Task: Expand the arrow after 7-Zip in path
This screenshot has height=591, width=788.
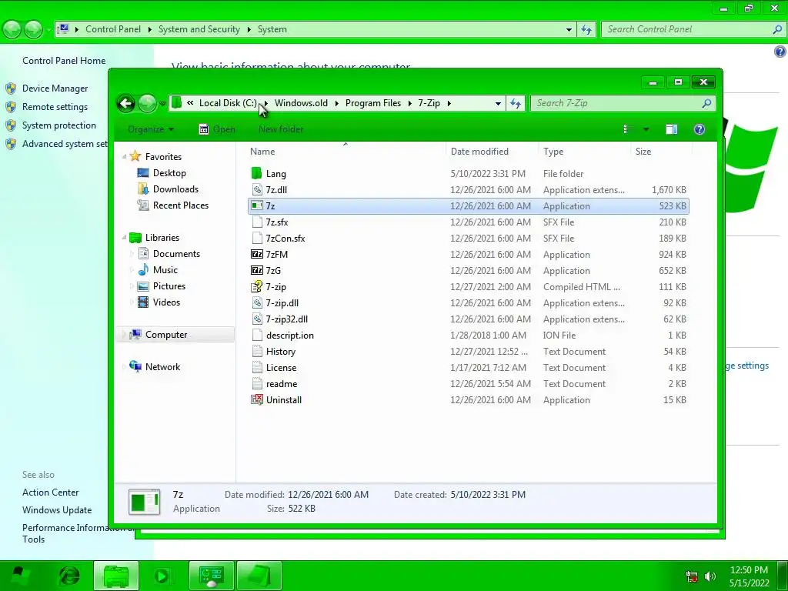Action: click(449, 103)
